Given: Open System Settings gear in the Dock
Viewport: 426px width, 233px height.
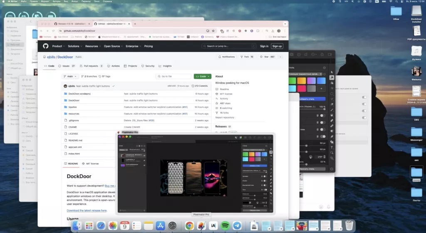Looking at the screenshot, I should tap(172, 226).
